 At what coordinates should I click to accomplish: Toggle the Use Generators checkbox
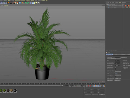click(x=116, y=69)
